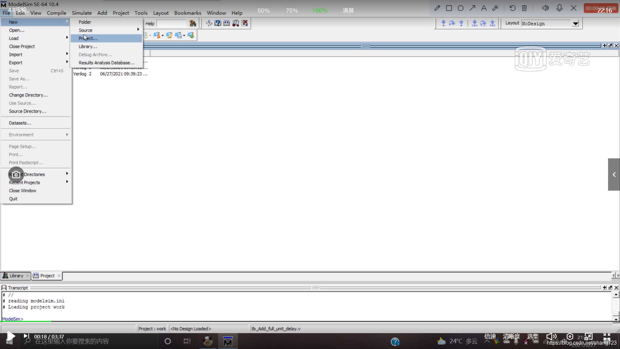
Task: Expand Recent Directories submenu
Action: [38, 174]
